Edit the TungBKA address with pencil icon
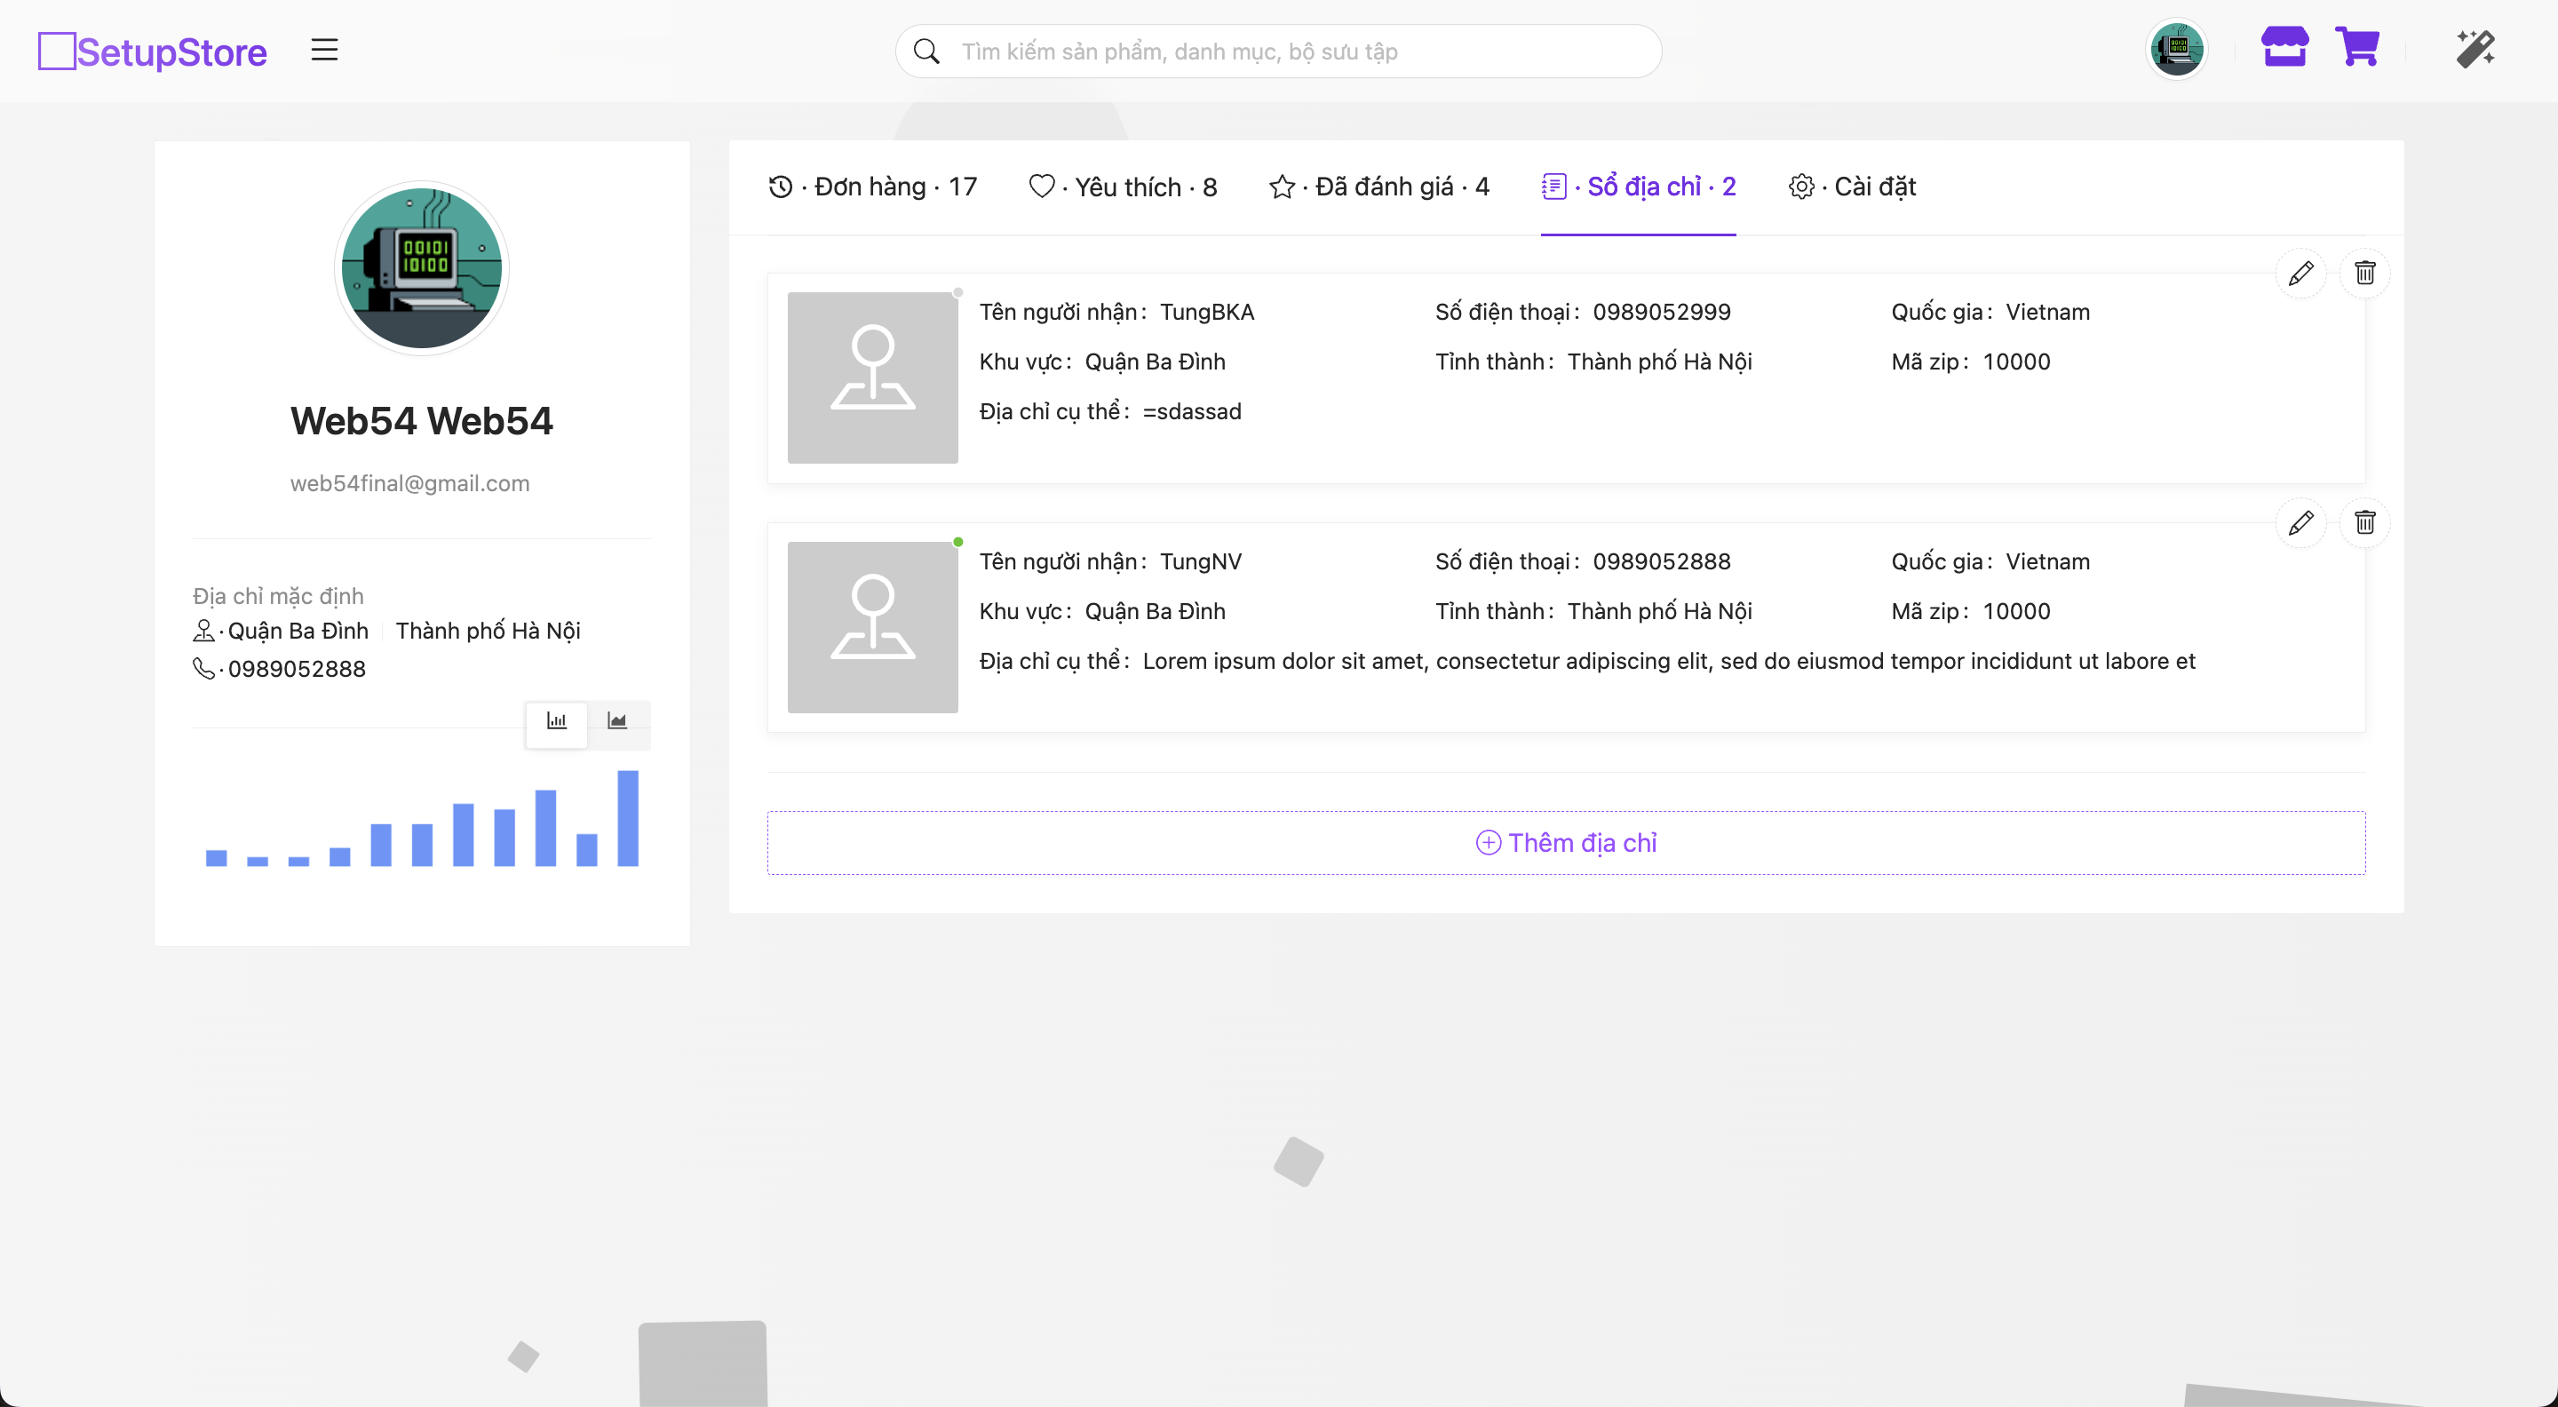Viewport: 2558px width, 1407px height. tap(2300, 273)
